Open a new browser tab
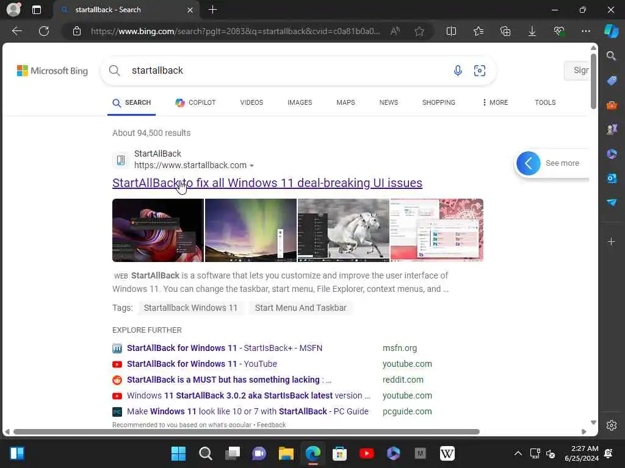Viewport: 625px width, 468px height. (x=212, y=10)
